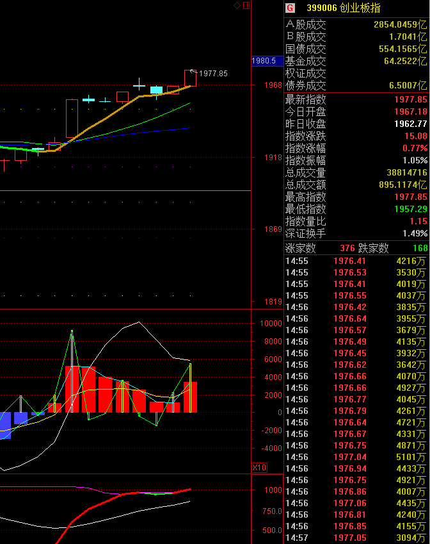Viewport: 430px width, 544px height.
Task: Click the 指数量比 value 1.15
Action: [x=418, y=221]
